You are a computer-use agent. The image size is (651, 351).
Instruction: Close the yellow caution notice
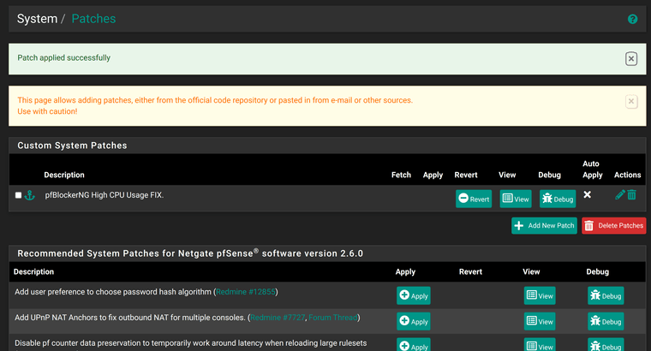tap(631, 101)
